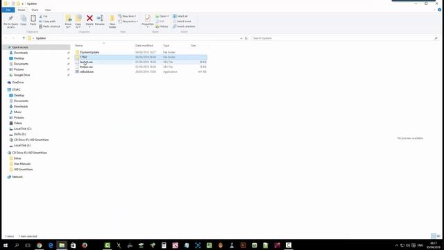Expand the New item dropdown
Image resolution: width=444 pixels, height=250 pixels.
pyautogui.click(x=127, y=16)
